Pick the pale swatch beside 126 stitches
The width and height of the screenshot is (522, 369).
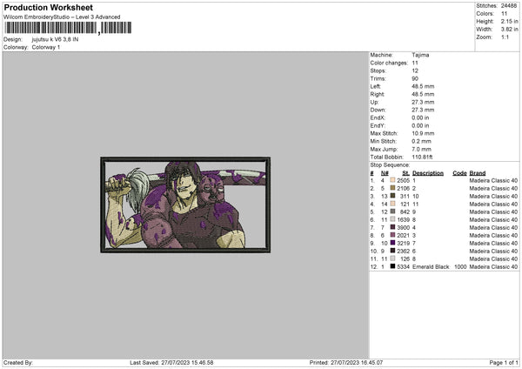click(393, 258)
